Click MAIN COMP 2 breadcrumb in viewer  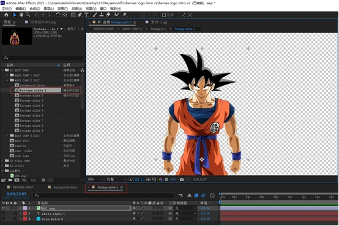click(x=132, y=29)
